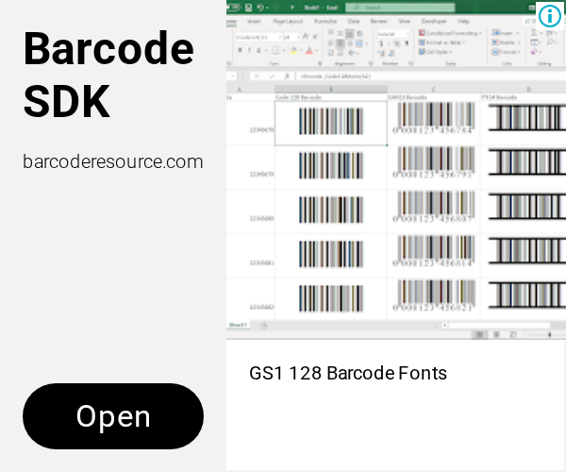Toggle the AutoSave switch in title bar
The image size is (566, 472).
234,8
